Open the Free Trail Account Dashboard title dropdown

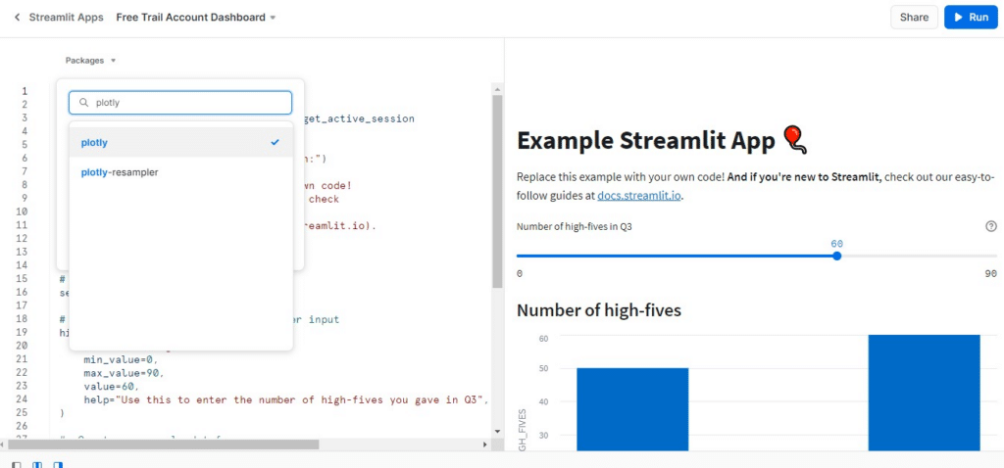273,18
